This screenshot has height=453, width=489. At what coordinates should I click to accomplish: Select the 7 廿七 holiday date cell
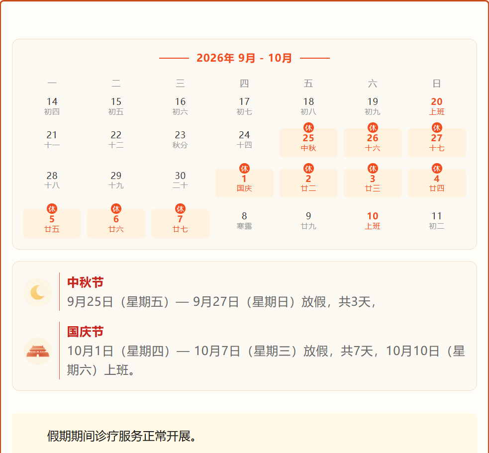tap(180, 224)
